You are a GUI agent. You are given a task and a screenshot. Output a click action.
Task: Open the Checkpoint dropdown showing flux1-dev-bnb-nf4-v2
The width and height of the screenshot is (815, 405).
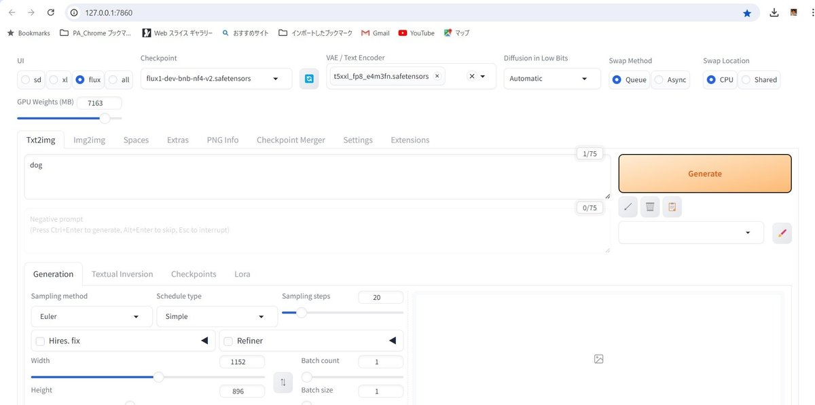[215, 78]
